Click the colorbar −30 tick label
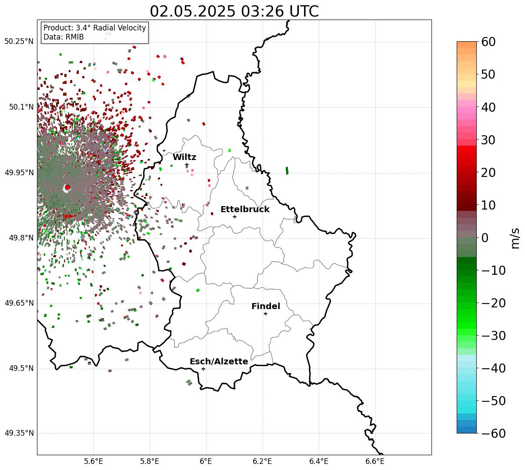Image resolution: width=525 pixels, height=470 pixels. [x=493, y=335]
